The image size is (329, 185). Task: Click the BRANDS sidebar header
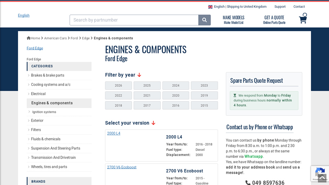[x=59, y=181]
